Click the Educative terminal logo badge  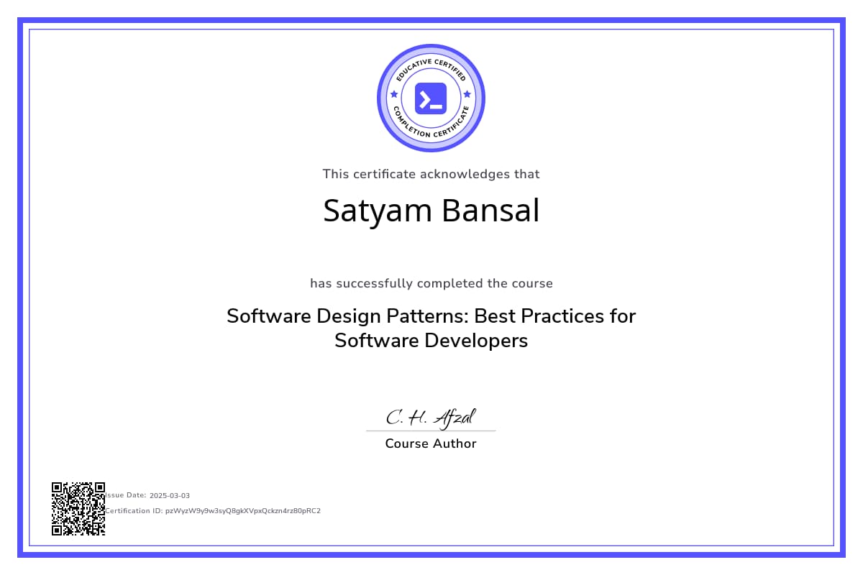[431, 98]
